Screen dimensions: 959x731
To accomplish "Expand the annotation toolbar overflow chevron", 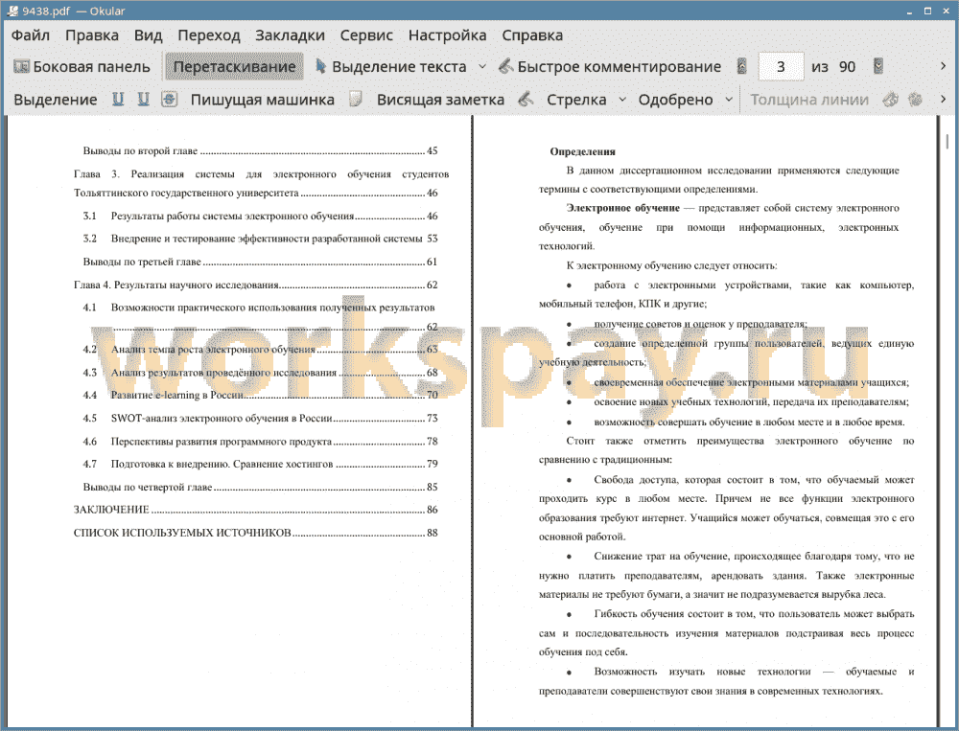I will pyautogui.click(x=943, y=100).
